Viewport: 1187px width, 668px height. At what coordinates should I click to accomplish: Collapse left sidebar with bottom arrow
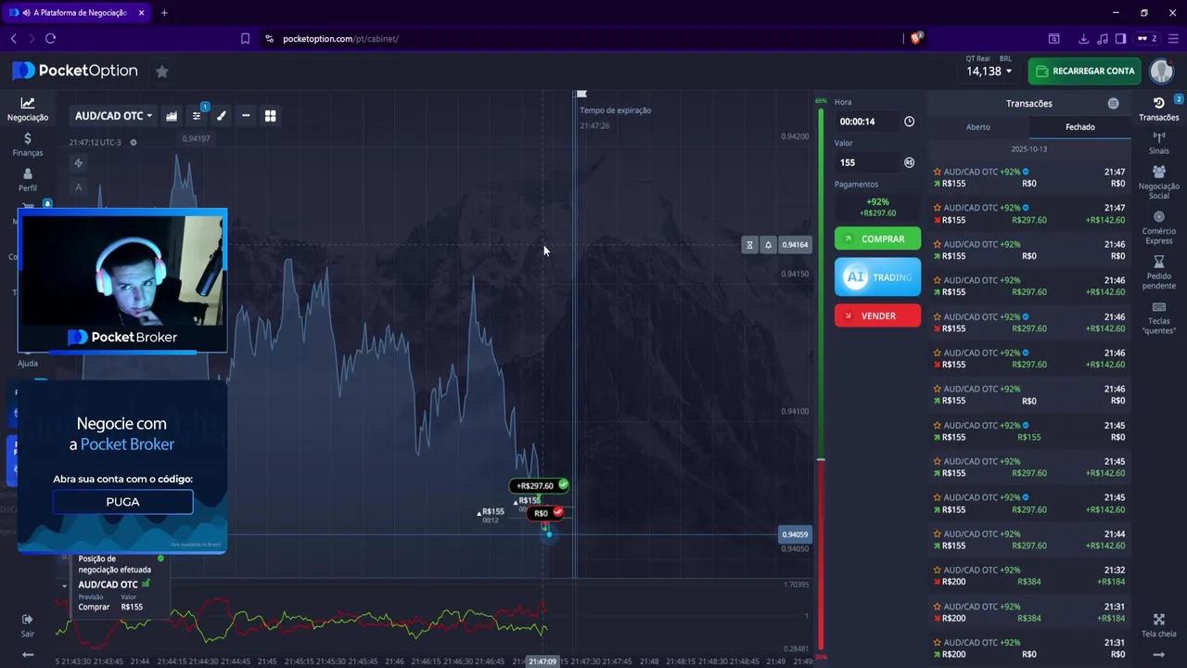click(28, 655)
